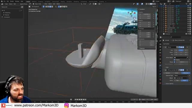Open the Object properties tab icon
This screenshot has height=108, width=192.
[x=160, y=63]
